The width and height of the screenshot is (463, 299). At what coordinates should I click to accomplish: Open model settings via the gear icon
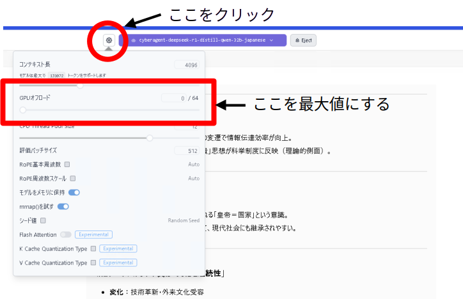pos(109,40)
